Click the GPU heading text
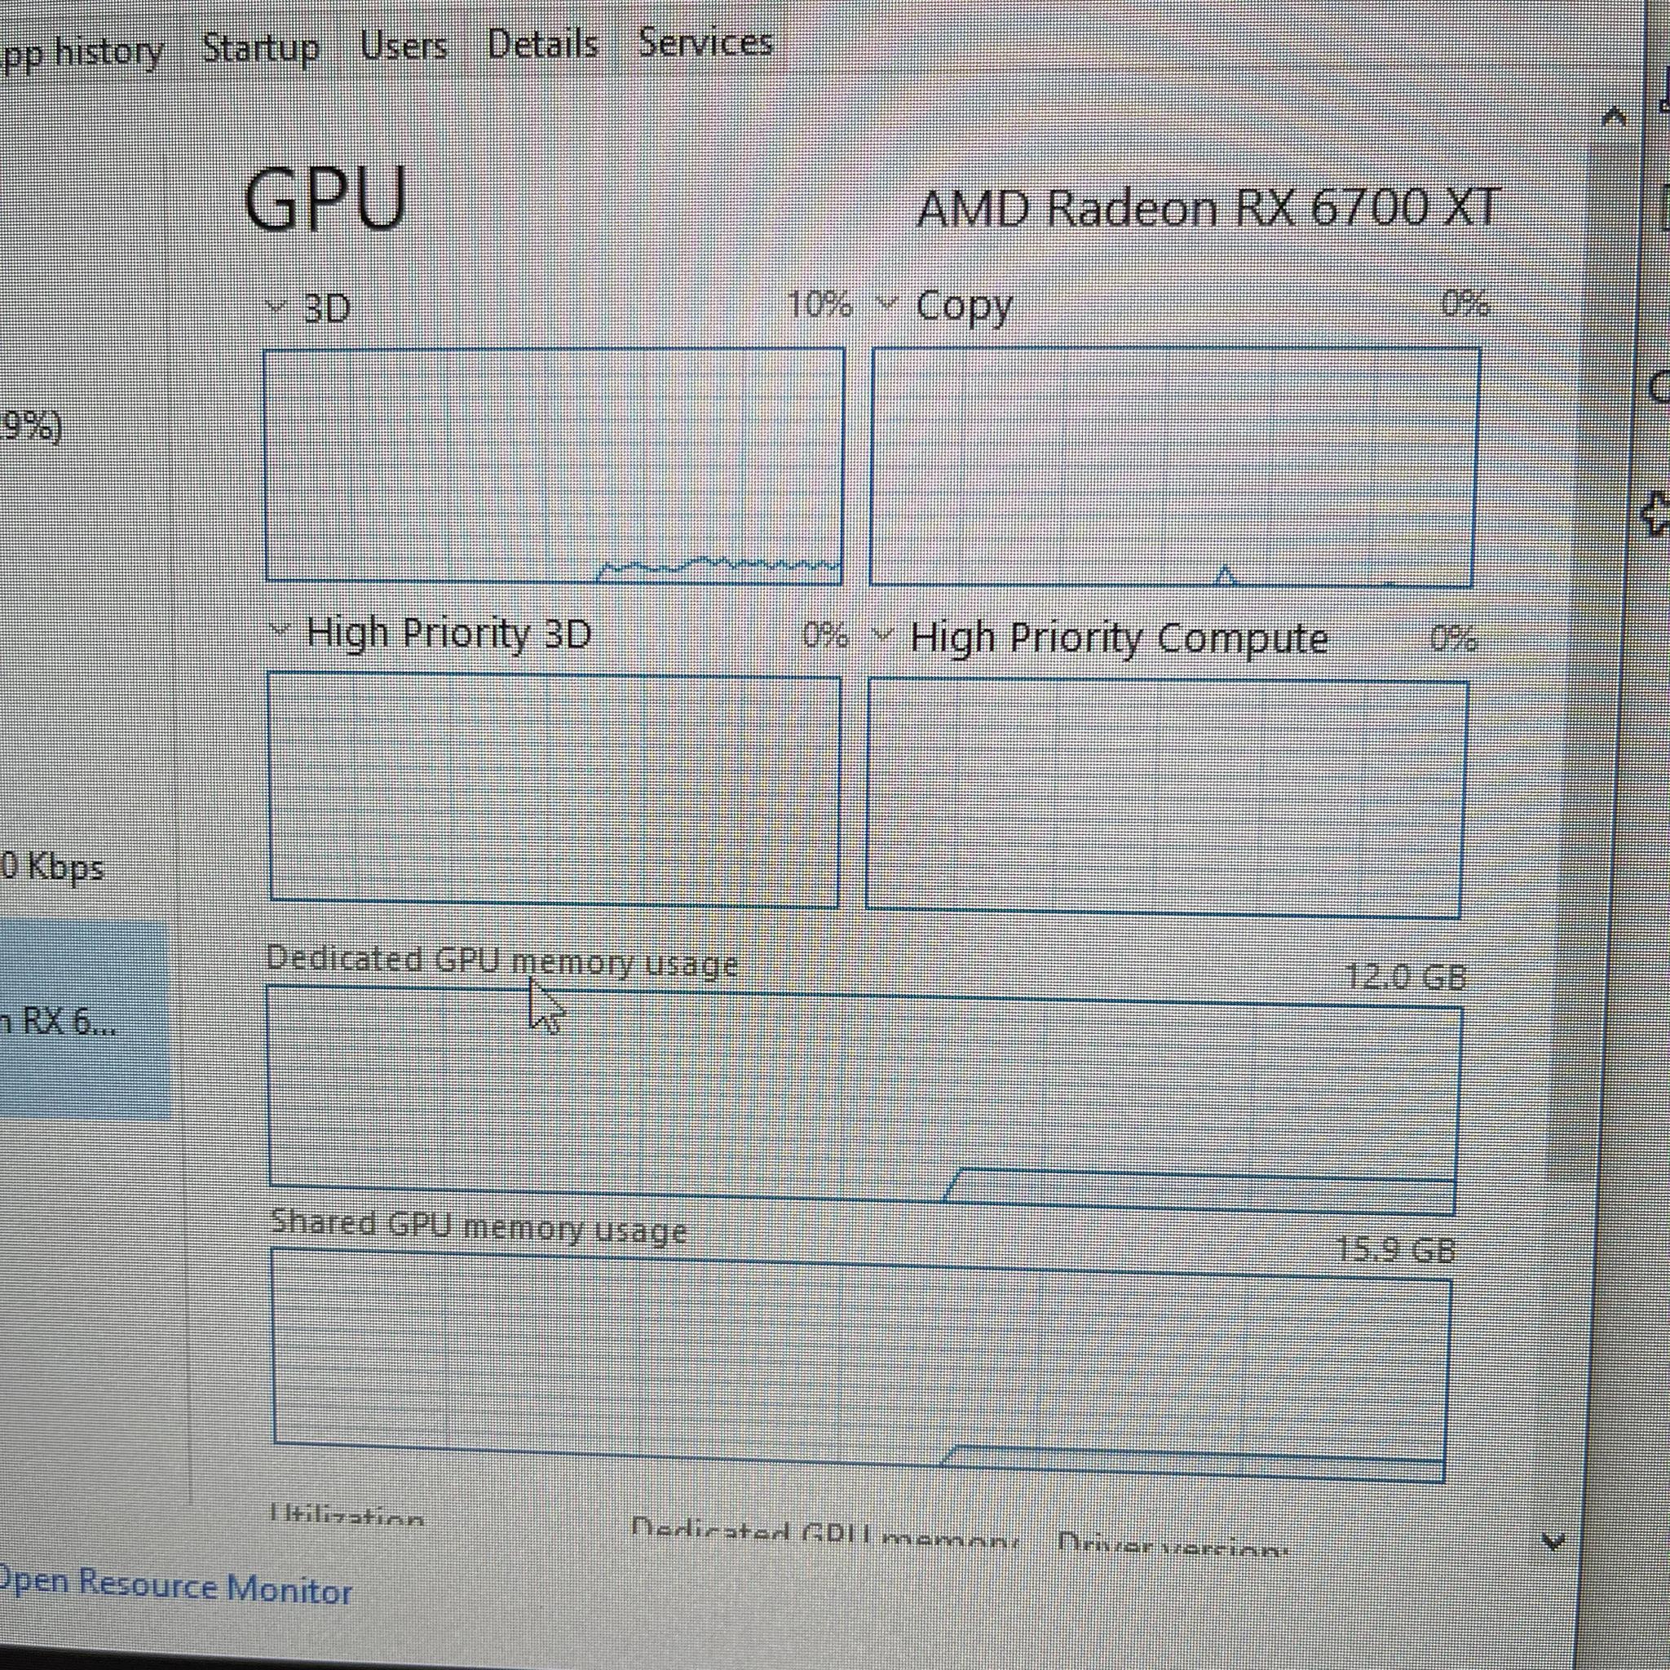Image resolution: width=1670 pixels, height=1670 pixels. (x=326, y=199)
